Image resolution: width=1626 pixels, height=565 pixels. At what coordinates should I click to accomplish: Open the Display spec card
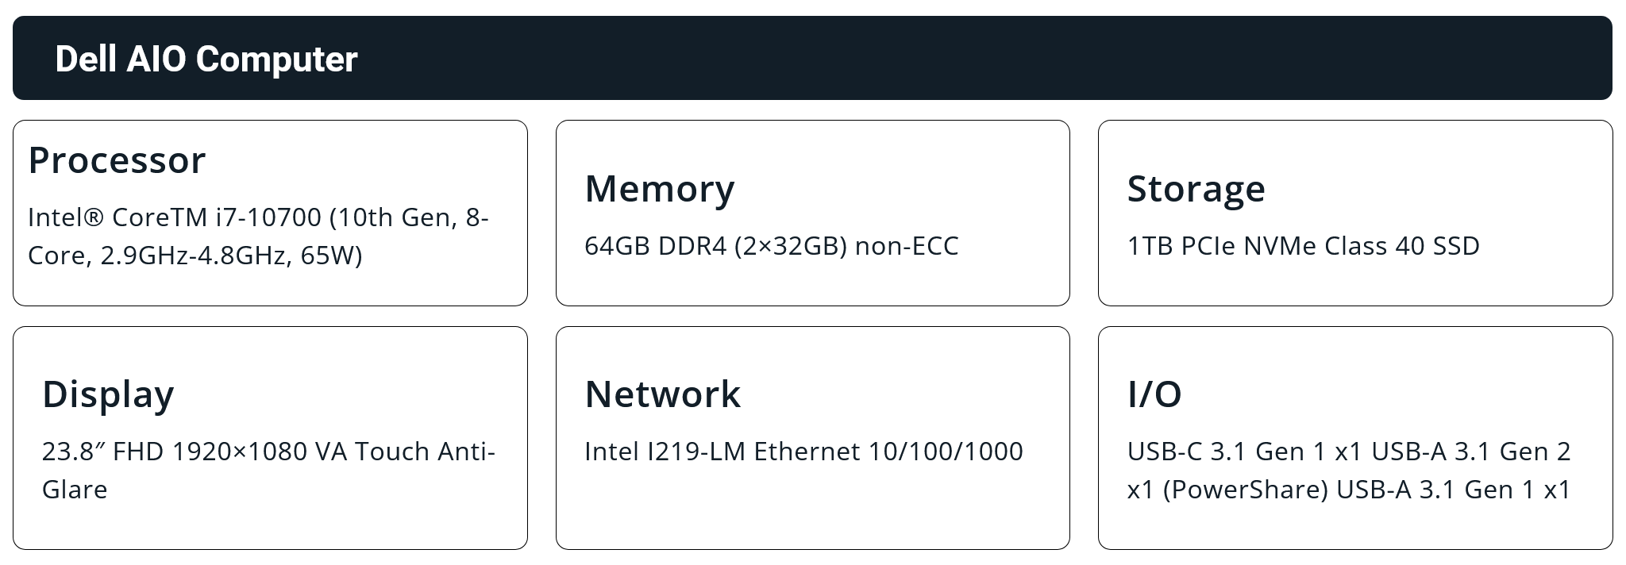point(270,438)
